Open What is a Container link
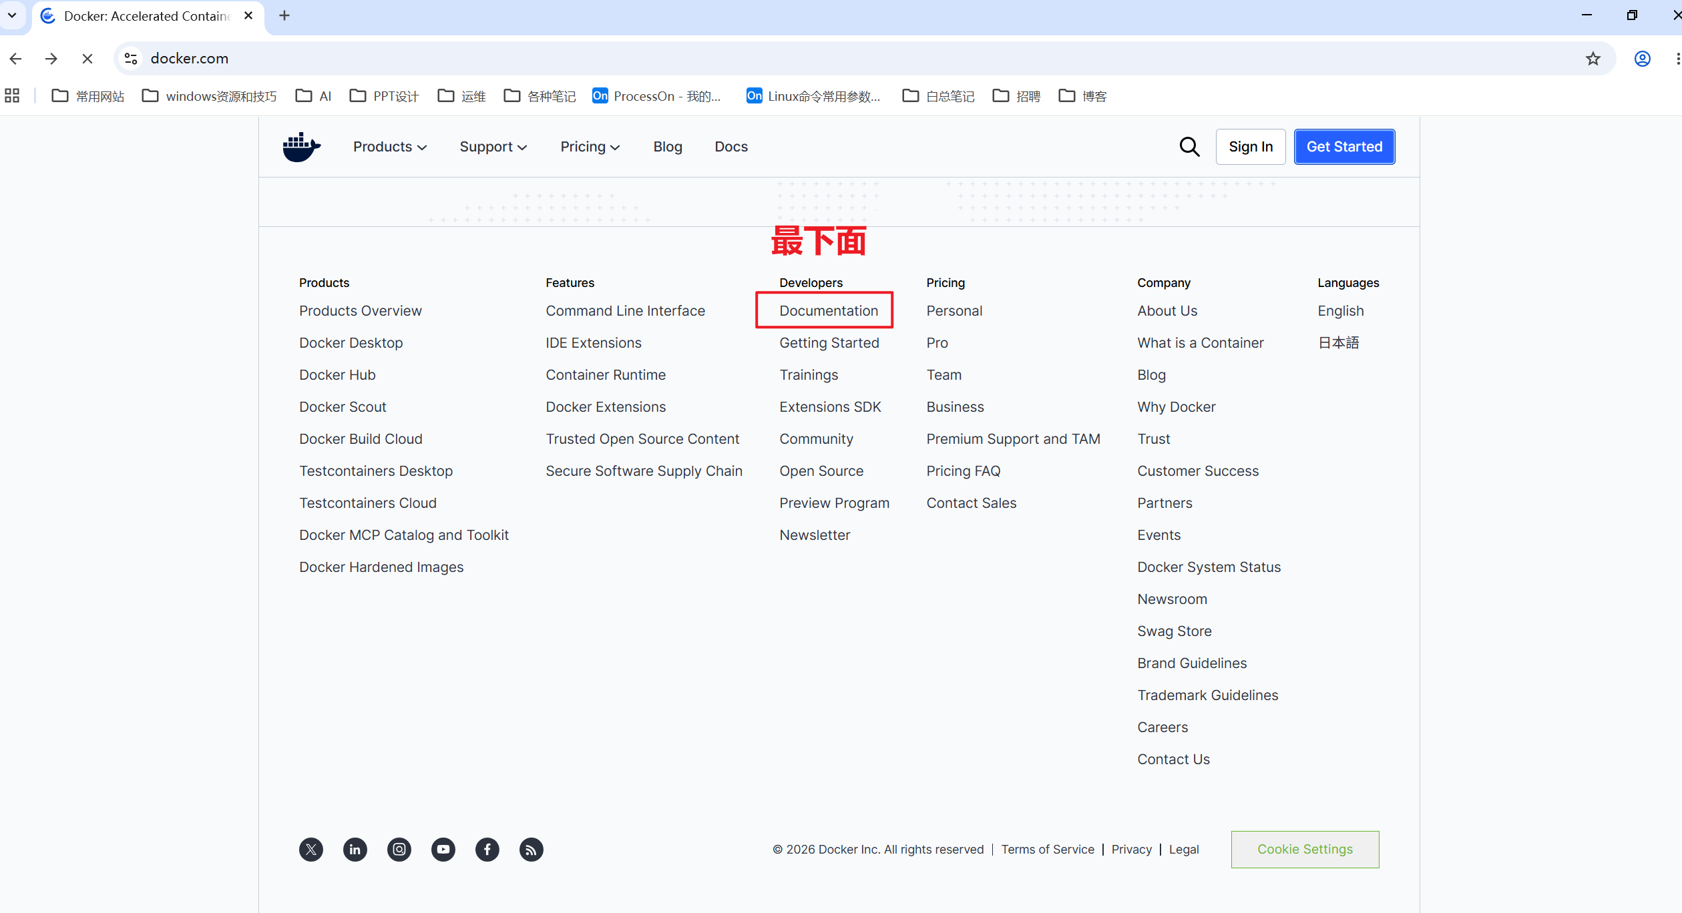The image size is (1682, 913). click(1200, 343)
